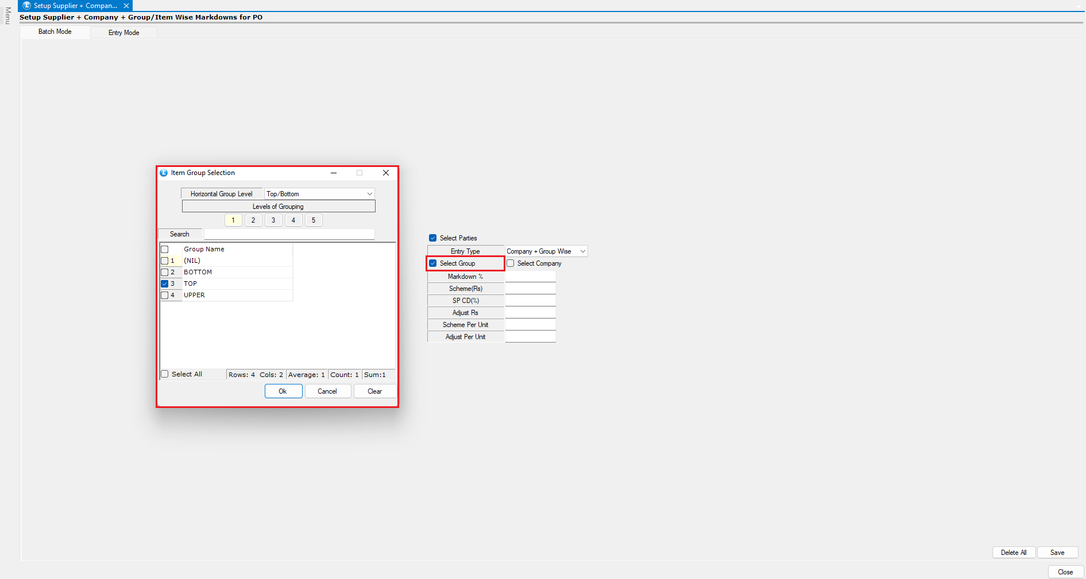Click the Clear button
The width and height of the screenshot is (1086, 579).
[374, 391]
